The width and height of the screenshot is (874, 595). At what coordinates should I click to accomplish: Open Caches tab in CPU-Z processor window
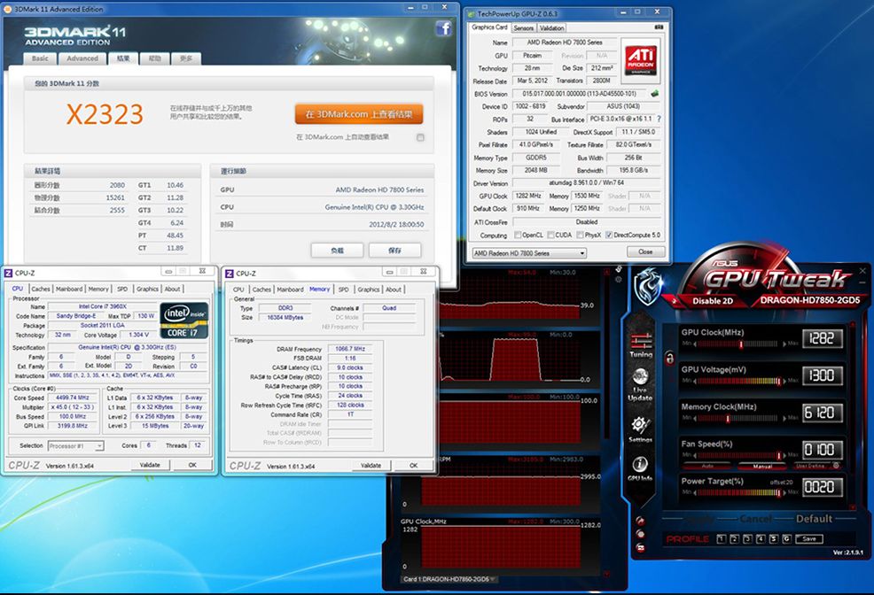tap(41, 289)
